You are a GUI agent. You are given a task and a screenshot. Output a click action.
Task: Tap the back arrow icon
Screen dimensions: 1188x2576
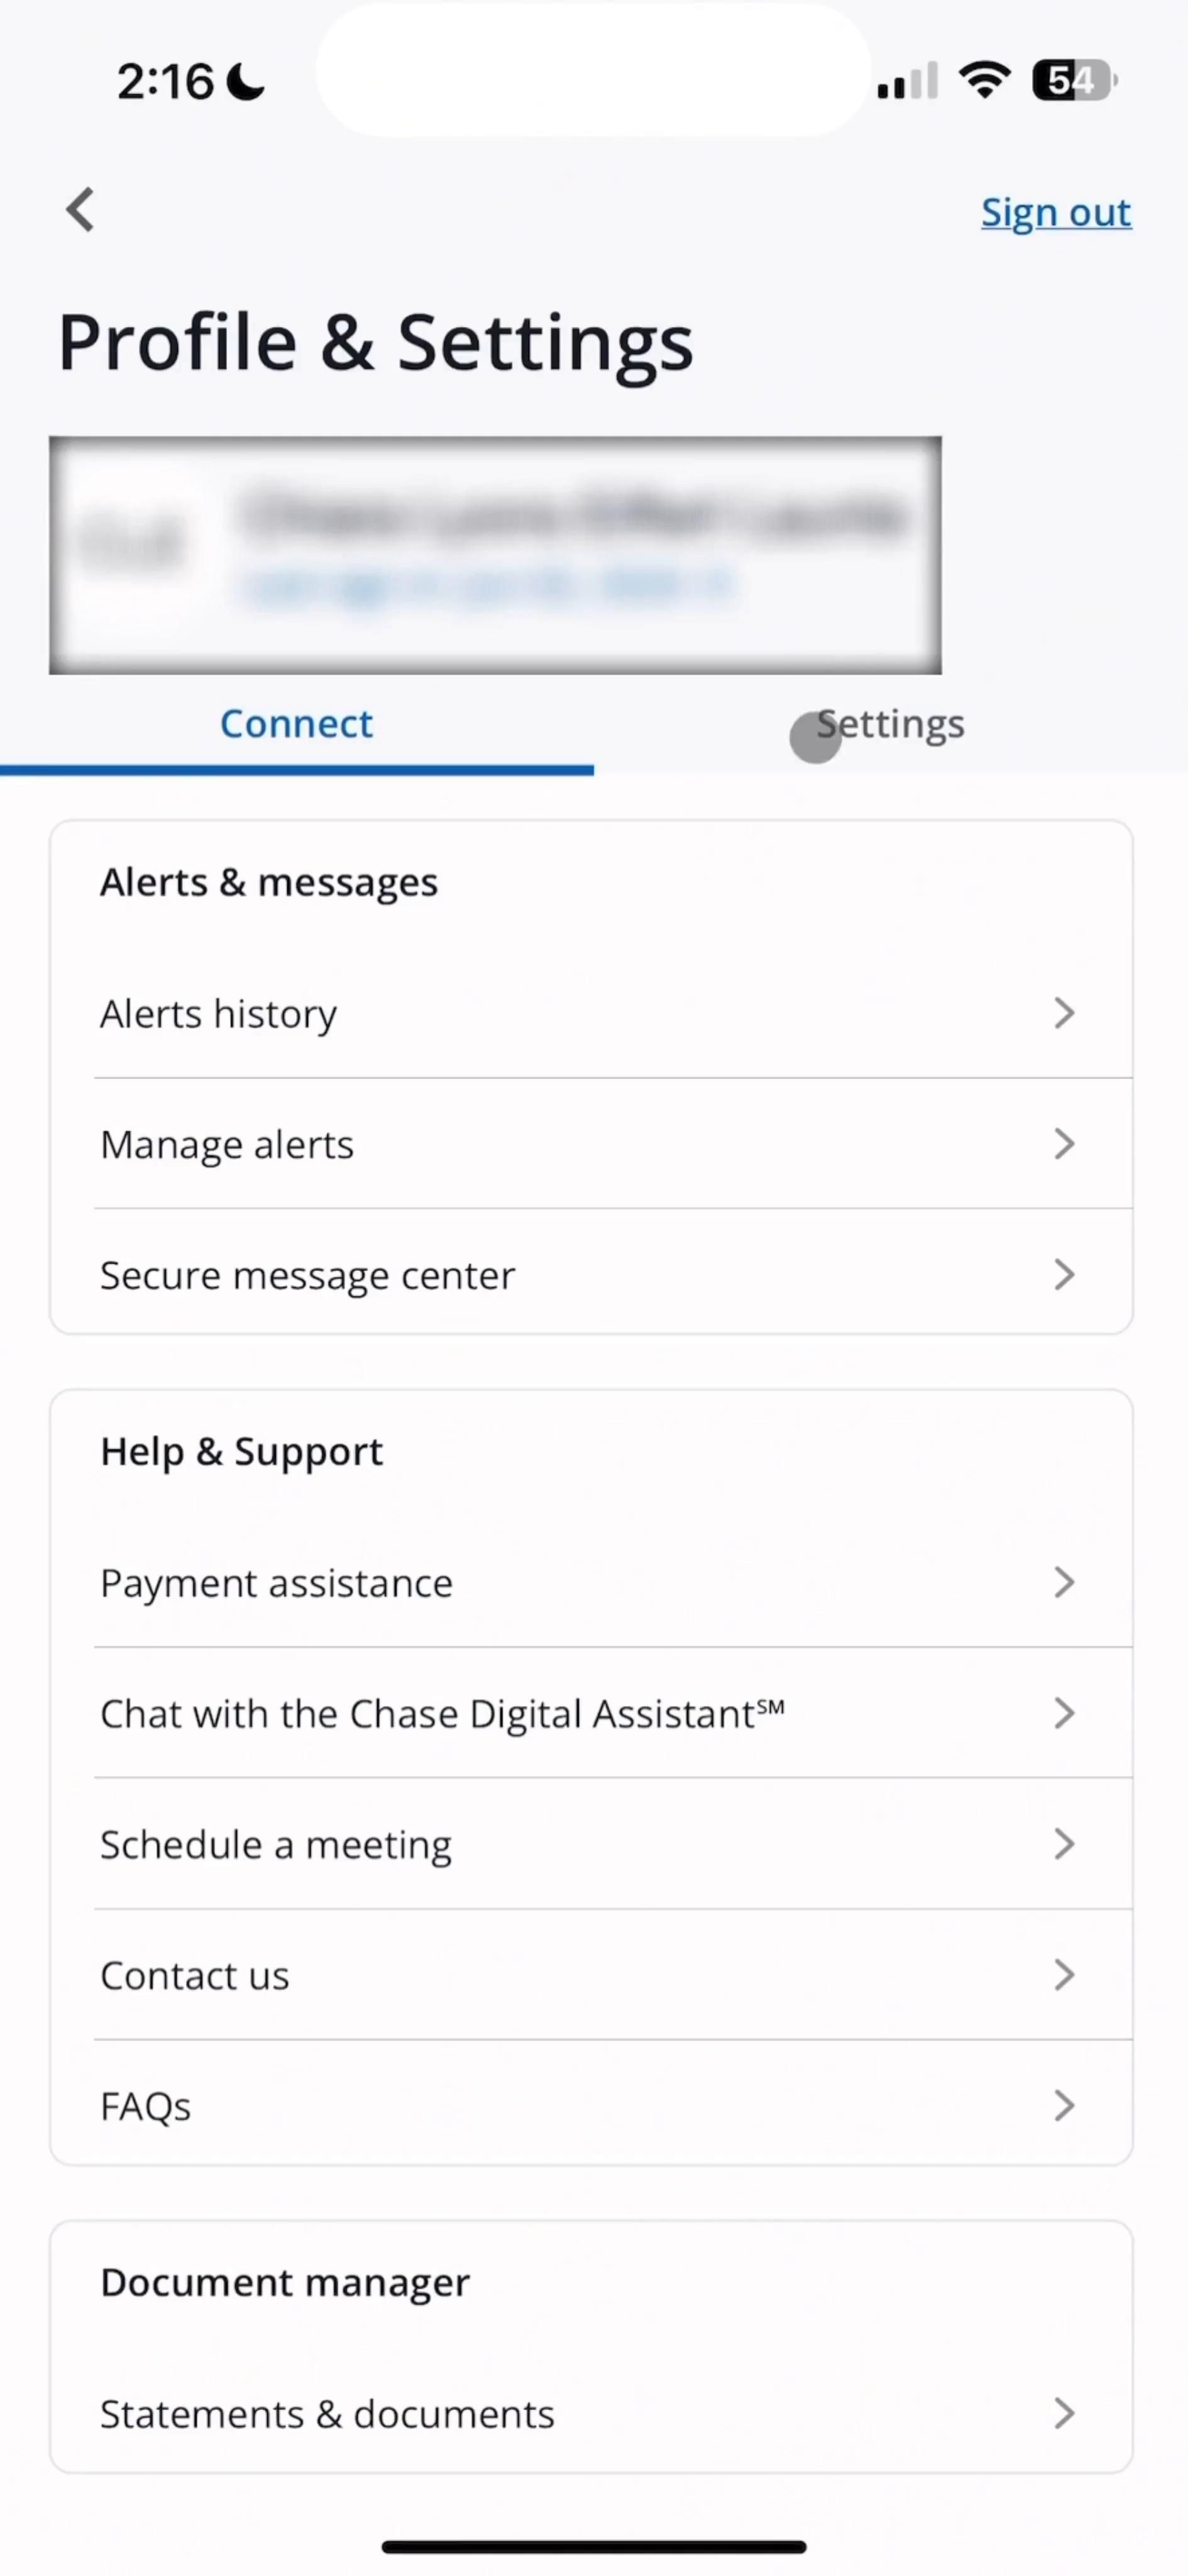(80, 210)
